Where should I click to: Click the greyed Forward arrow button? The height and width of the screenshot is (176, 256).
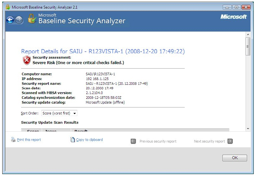(19, 20)
